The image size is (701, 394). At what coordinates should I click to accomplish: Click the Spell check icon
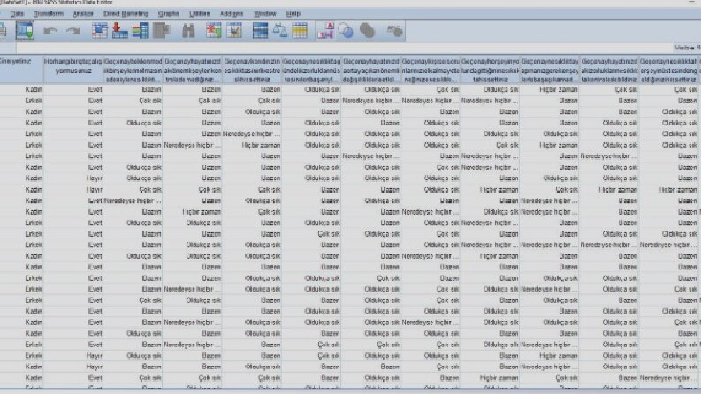click(394, 30)
